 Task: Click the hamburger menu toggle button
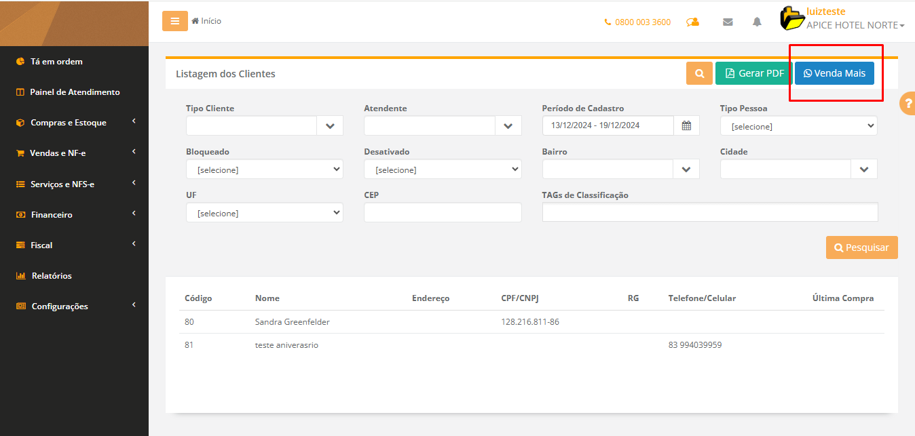point(174,21)
